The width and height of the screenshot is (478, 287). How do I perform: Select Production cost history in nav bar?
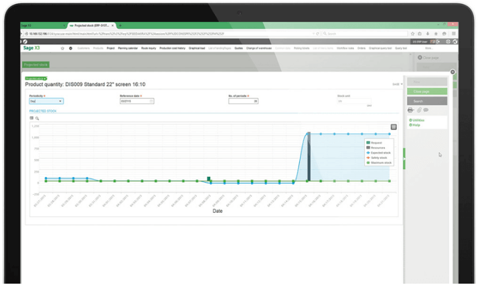point(175,48)
